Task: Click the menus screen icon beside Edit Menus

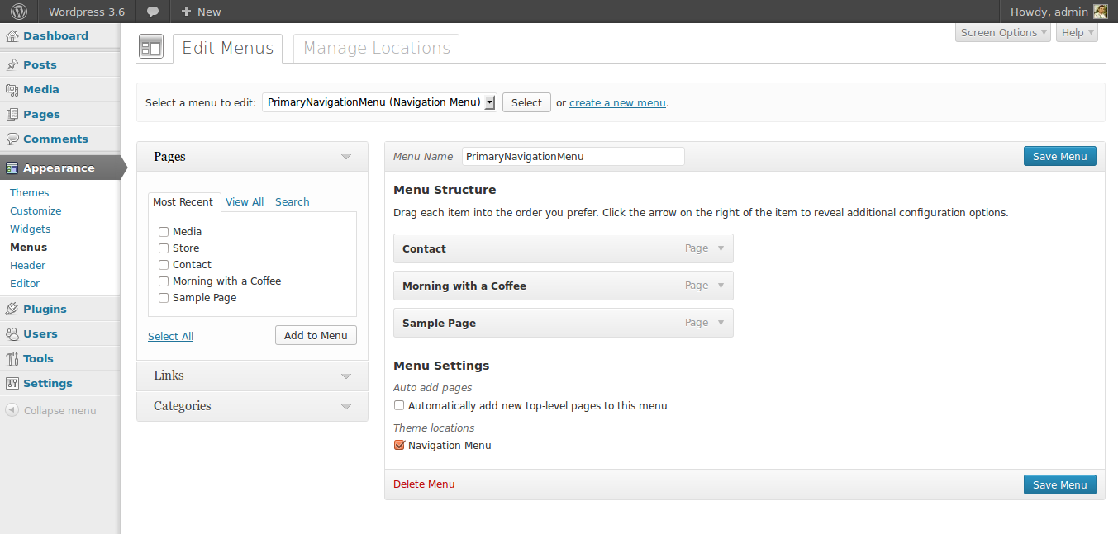Action: (x=151, y=48)
